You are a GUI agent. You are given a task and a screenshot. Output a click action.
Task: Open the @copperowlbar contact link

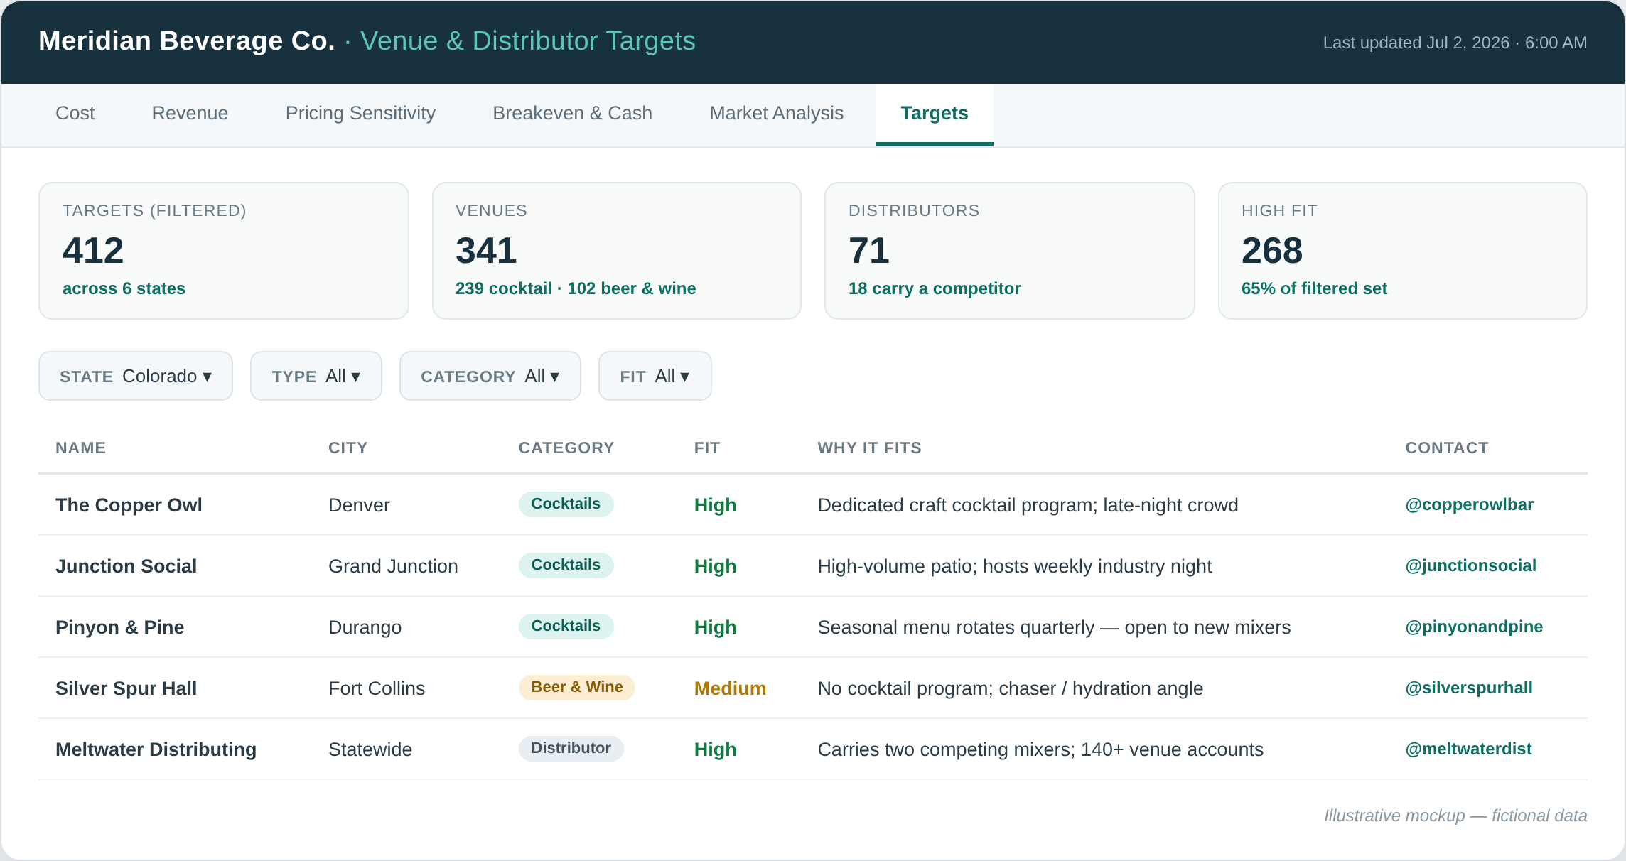pyautogui.click(x=1469, y=504)
